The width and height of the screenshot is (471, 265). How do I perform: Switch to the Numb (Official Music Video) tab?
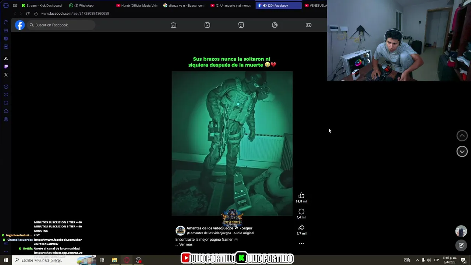(x=137, y=6)
